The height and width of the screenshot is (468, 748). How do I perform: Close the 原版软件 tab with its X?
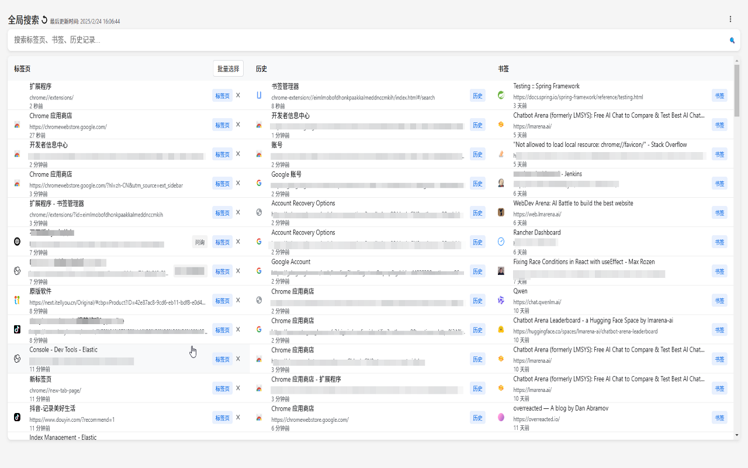[238, 300]
